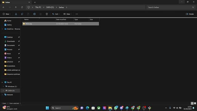
Task: Expand the Network tree node
Action: coord(2,95)
